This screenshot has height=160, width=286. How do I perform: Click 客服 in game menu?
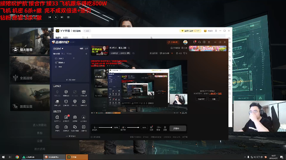point(40,133)
